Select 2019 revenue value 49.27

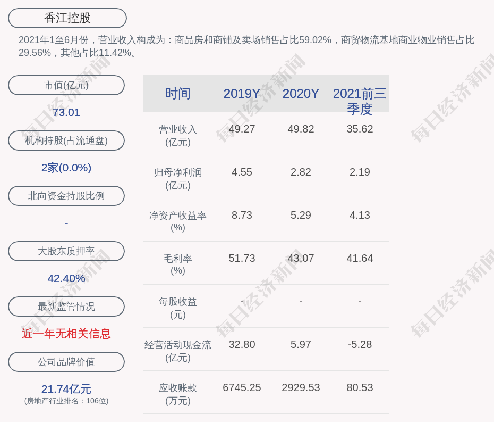click(242, 129)
